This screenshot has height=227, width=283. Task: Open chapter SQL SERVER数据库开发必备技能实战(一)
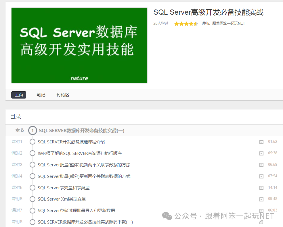pos(82,130)
